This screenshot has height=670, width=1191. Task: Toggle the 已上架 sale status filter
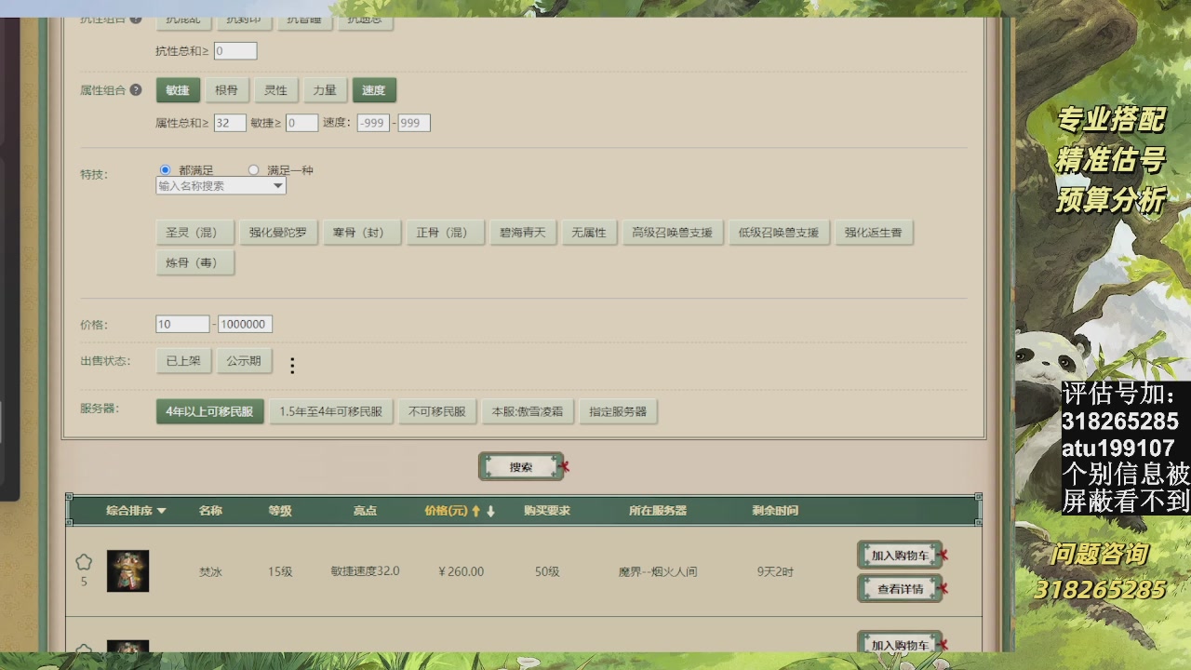pyautogui.click(x=182, y=360)
